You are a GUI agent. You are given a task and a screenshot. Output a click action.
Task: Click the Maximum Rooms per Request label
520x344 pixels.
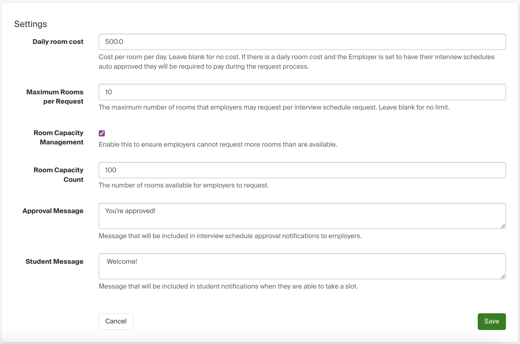point(55,97)
